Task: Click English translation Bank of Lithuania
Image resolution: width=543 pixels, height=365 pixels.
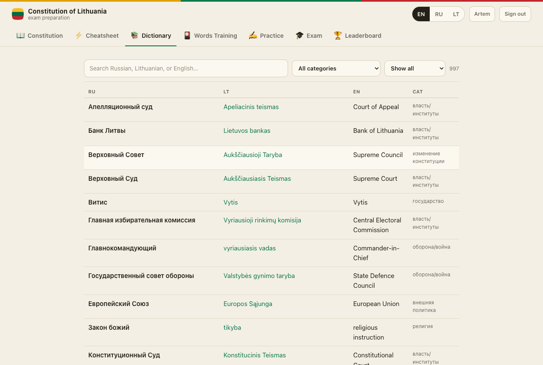Action: point(378,131)
